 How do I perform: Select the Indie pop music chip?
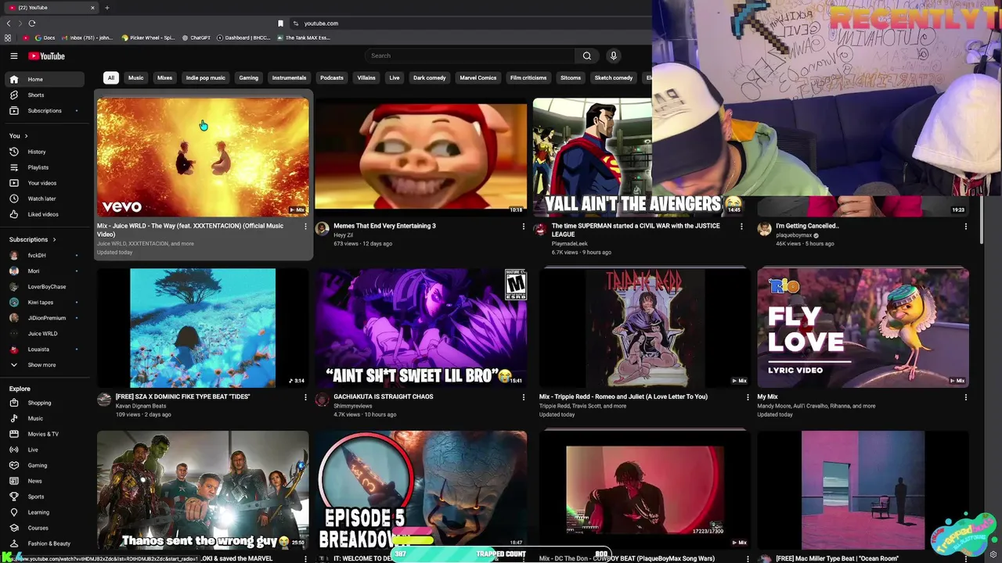tap(205, 77)
